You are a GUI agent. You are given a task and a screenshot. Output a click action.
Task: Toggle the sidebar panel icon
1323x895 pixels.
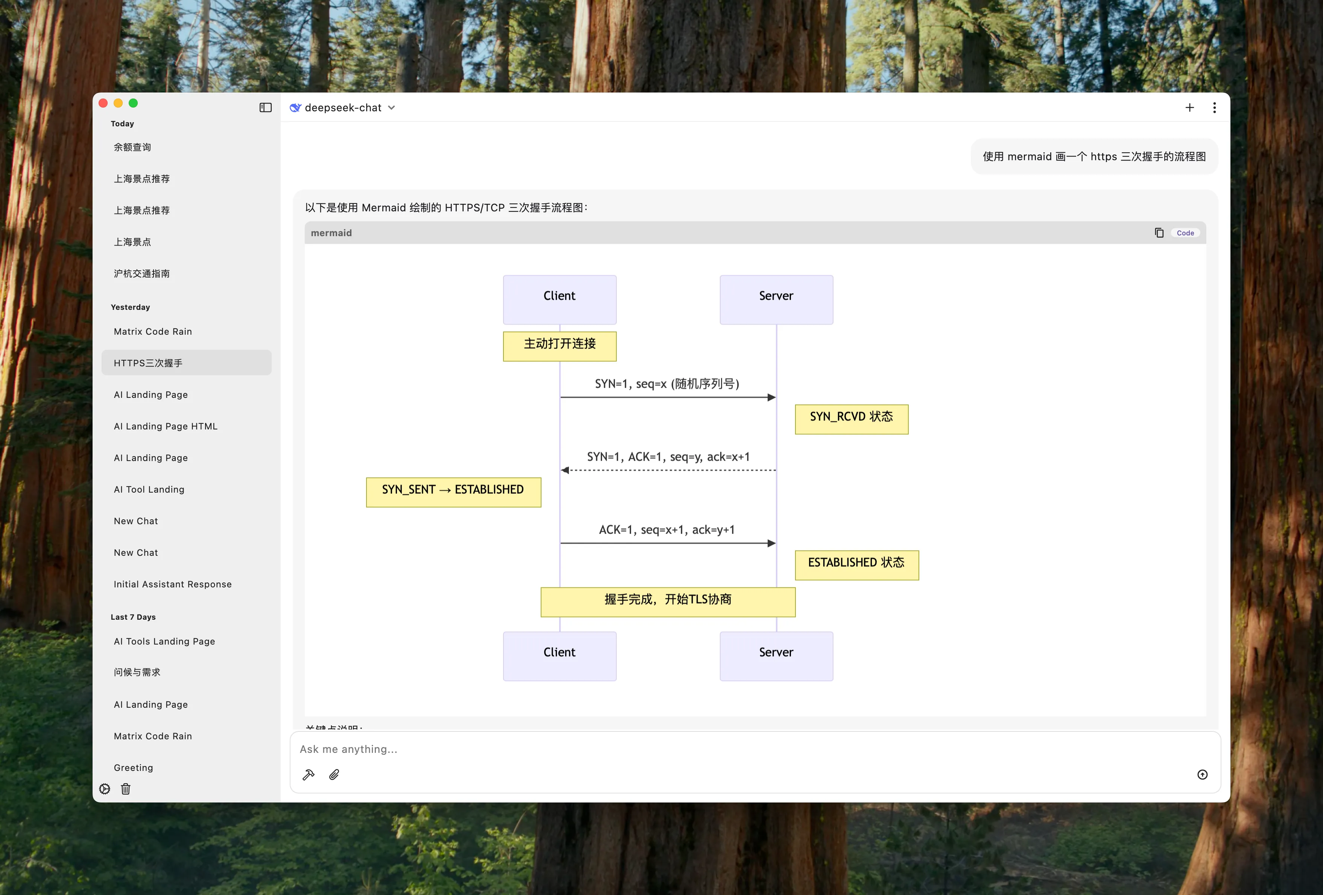coord(265,108)
